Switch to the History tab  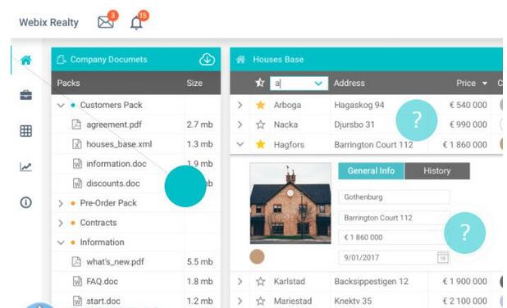[436, 170]
